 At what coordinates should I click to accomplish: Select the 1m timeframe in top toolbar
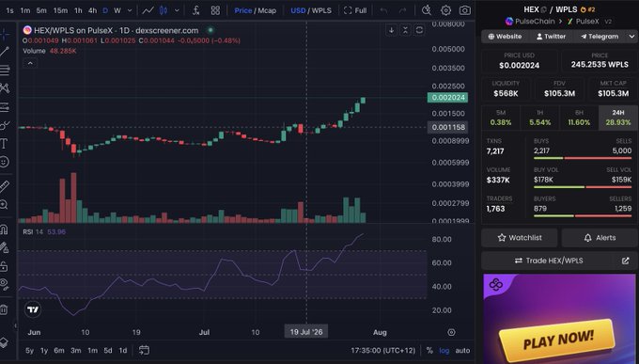coord(24,10)
